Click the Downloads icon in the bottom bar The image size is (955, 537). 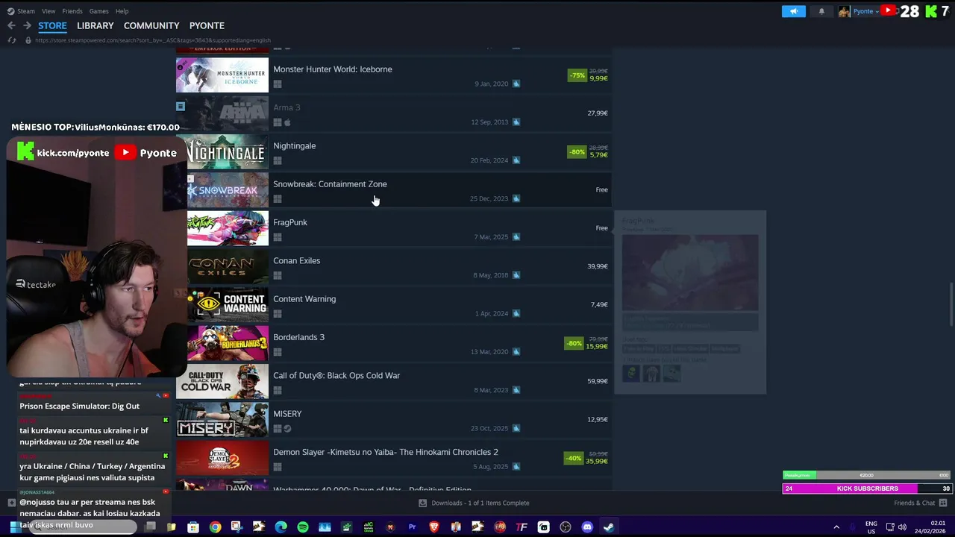(422, 503)
